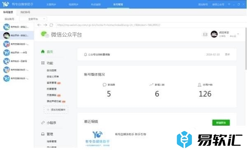
Task: Click the browser URL address field
Action: pyautogui.click(x=150, y=25)
